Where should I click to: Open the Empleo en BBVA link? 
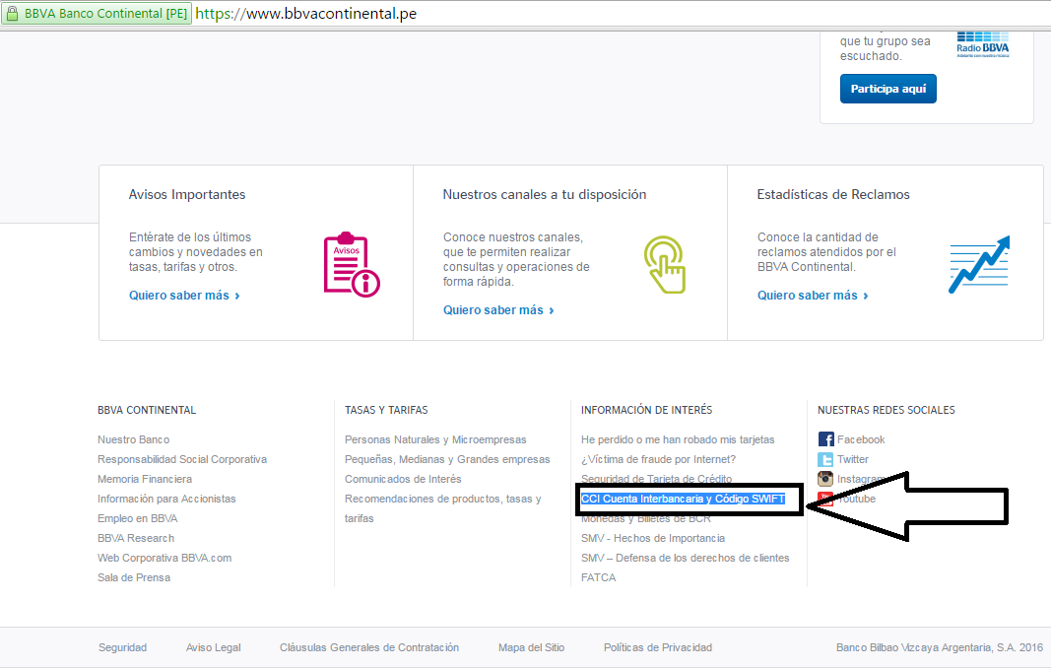(137, 518)
